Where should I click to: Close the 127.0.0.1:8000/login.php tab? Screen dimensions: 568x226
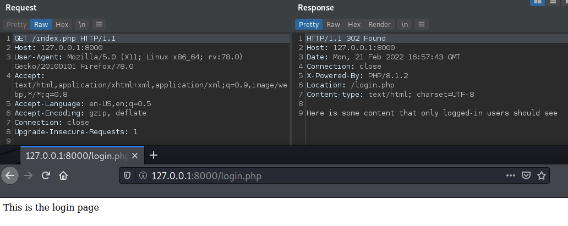pyautogui.click(x=135, y=156)
